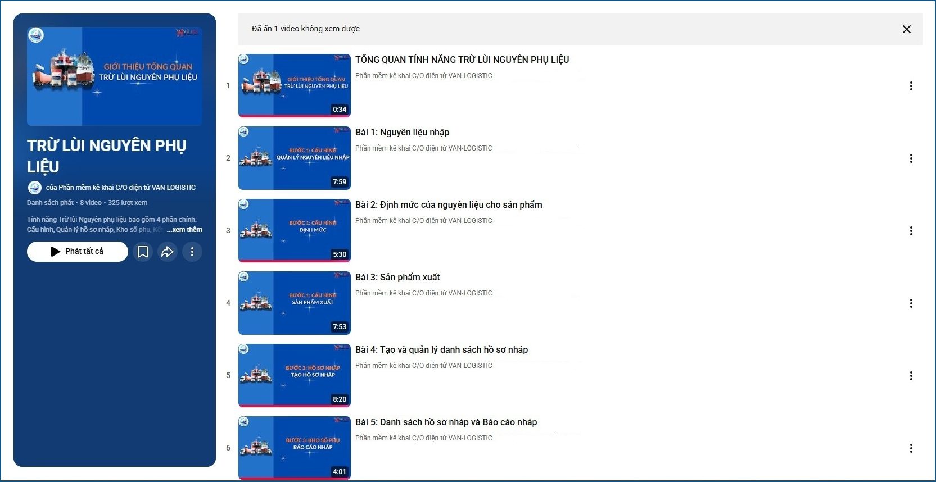Open the channel link under playlist title
The height and width of the screenshot is (482, 936).
point(120,188)
